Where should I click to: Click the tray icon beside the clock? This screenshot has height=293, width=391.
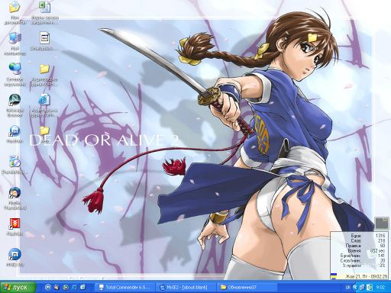pos(370,288)
